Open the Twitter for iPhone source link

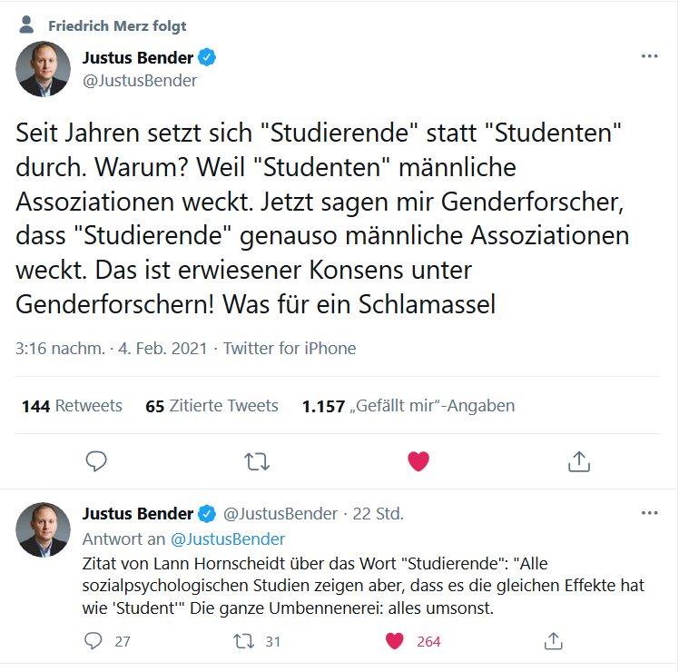pyautogui.click(x=290, y=349)
